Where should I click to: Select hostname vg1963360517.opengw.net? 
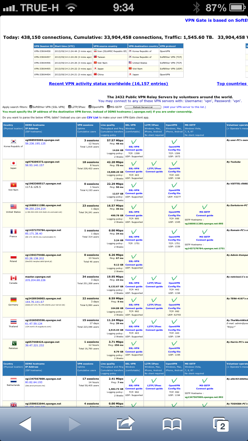click(x=43, y=184)
